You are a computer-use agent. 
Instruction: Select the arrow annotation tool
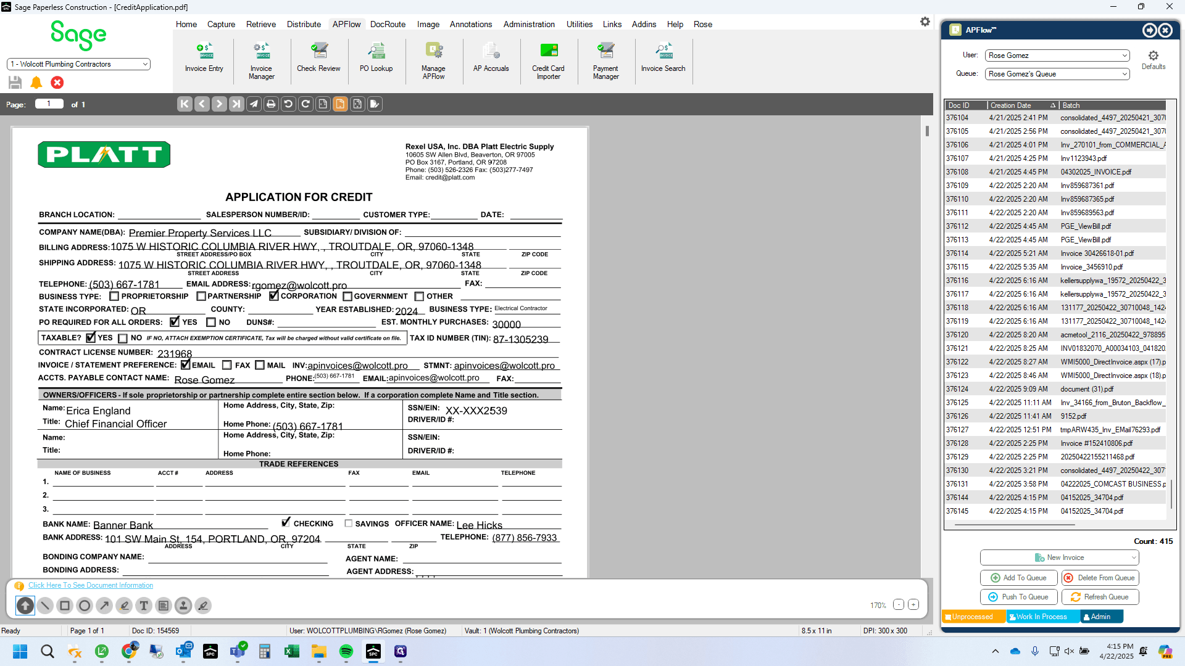pyautogui.click(x=104, y=606)
